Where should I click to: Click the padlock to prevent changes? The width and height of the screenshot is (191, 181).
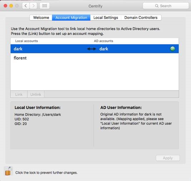point(8,171)
